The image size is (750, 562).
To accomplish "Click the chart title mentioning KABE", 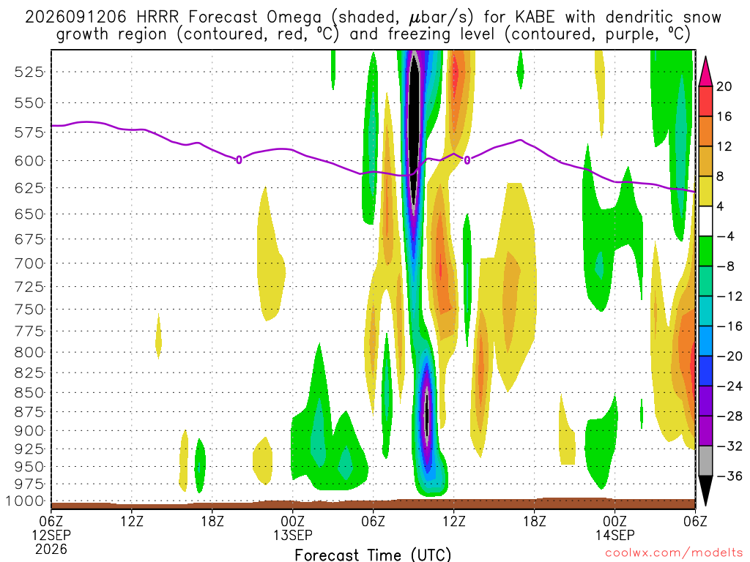I will (x=373, y=26).
